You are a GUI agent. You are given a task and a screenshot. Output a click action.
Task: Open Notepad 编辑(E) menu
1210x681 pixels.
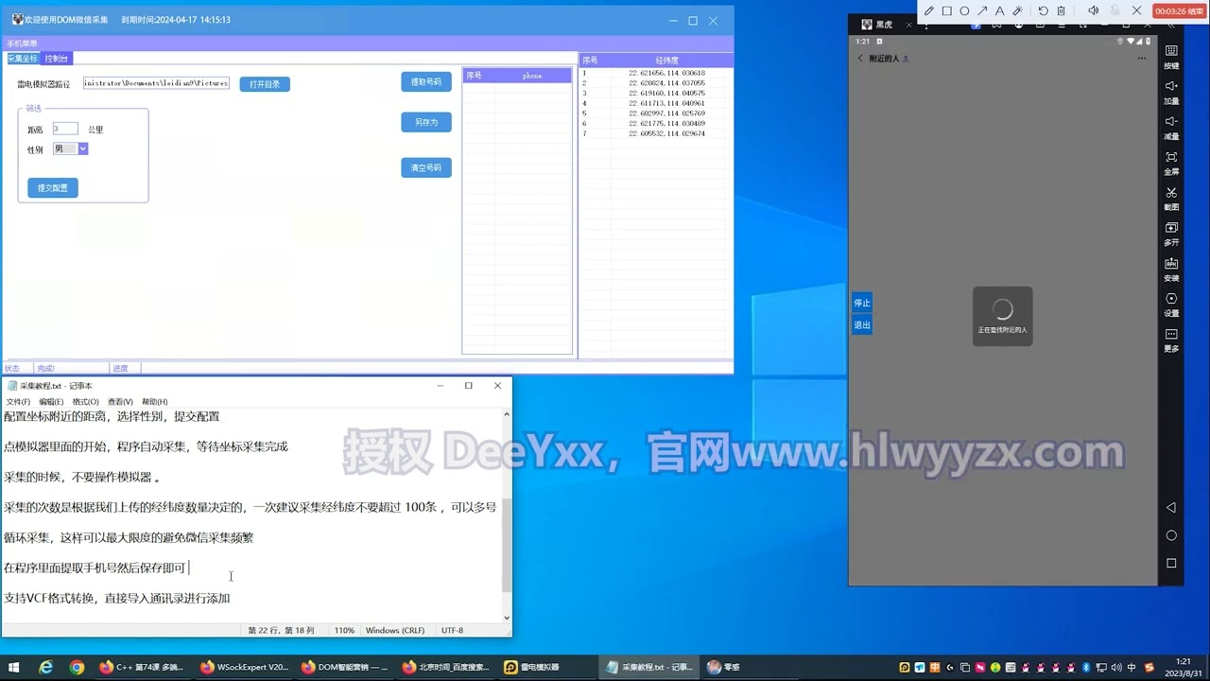(x=51, y=402)
